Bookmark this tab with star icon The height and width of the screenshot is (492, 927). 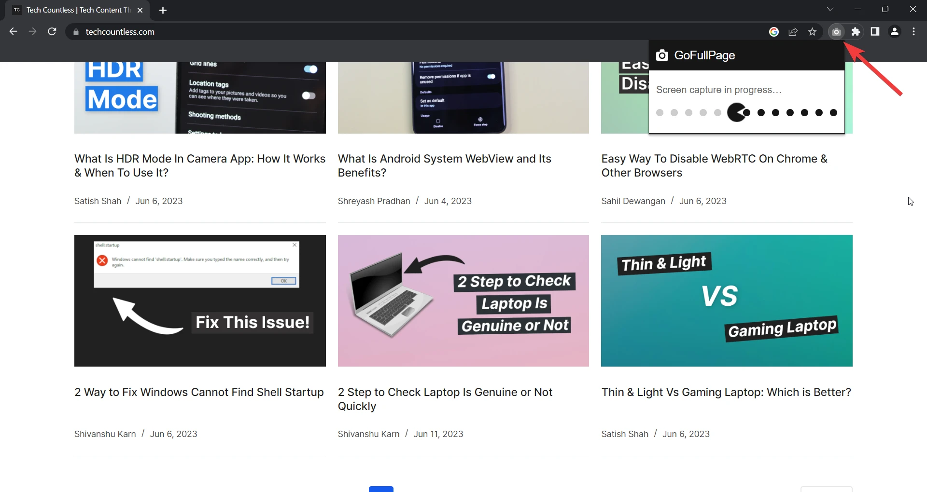[x=813, y=32]
